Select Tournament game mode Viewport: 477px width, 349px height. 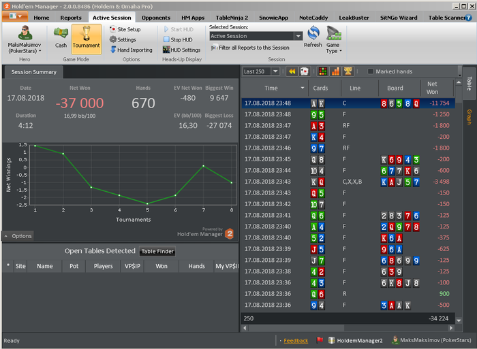[87, 39]
